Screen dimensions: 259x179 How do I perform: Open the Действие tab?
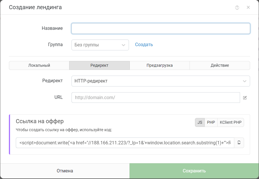click(220, 65)
